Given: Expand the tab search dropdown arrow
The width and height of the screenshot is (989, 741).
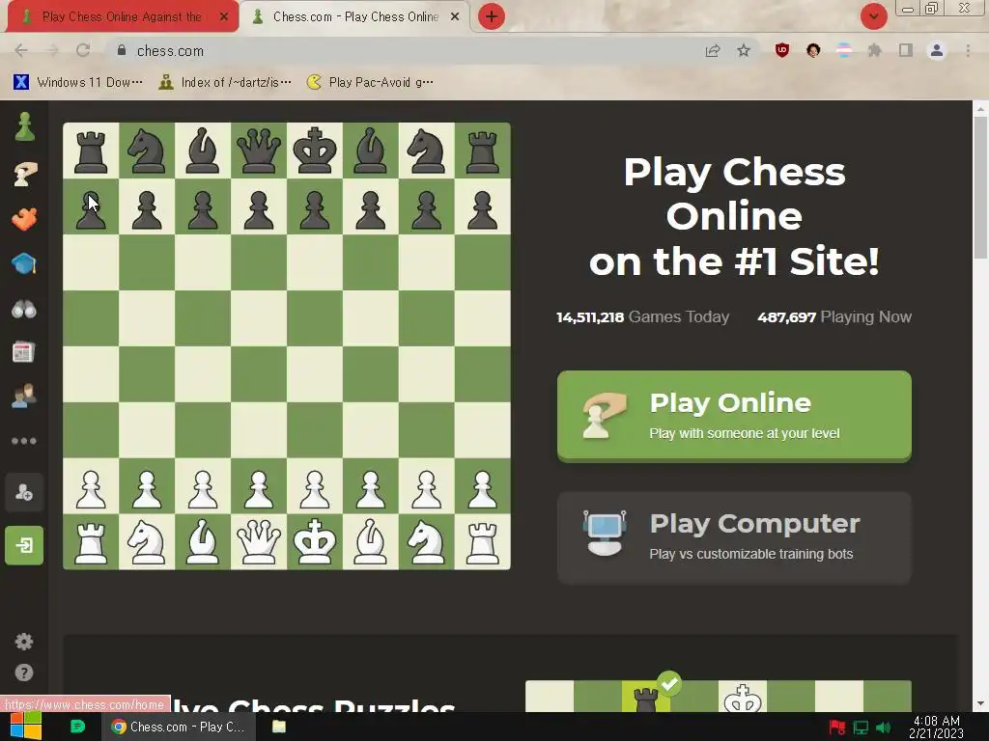Looking at the screenshot, I should pyautogui.click(x=873, y=17).
